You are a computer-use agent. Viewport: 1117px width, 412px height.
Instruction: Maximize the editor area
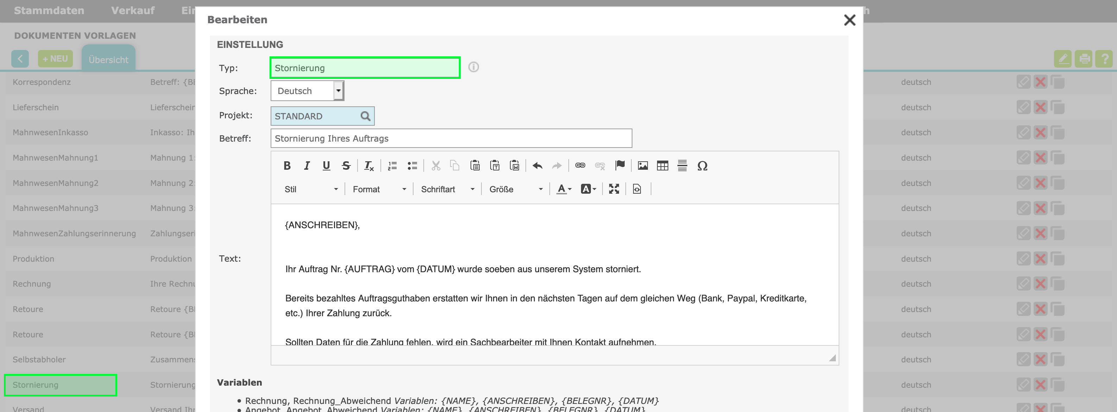(613, 189)
